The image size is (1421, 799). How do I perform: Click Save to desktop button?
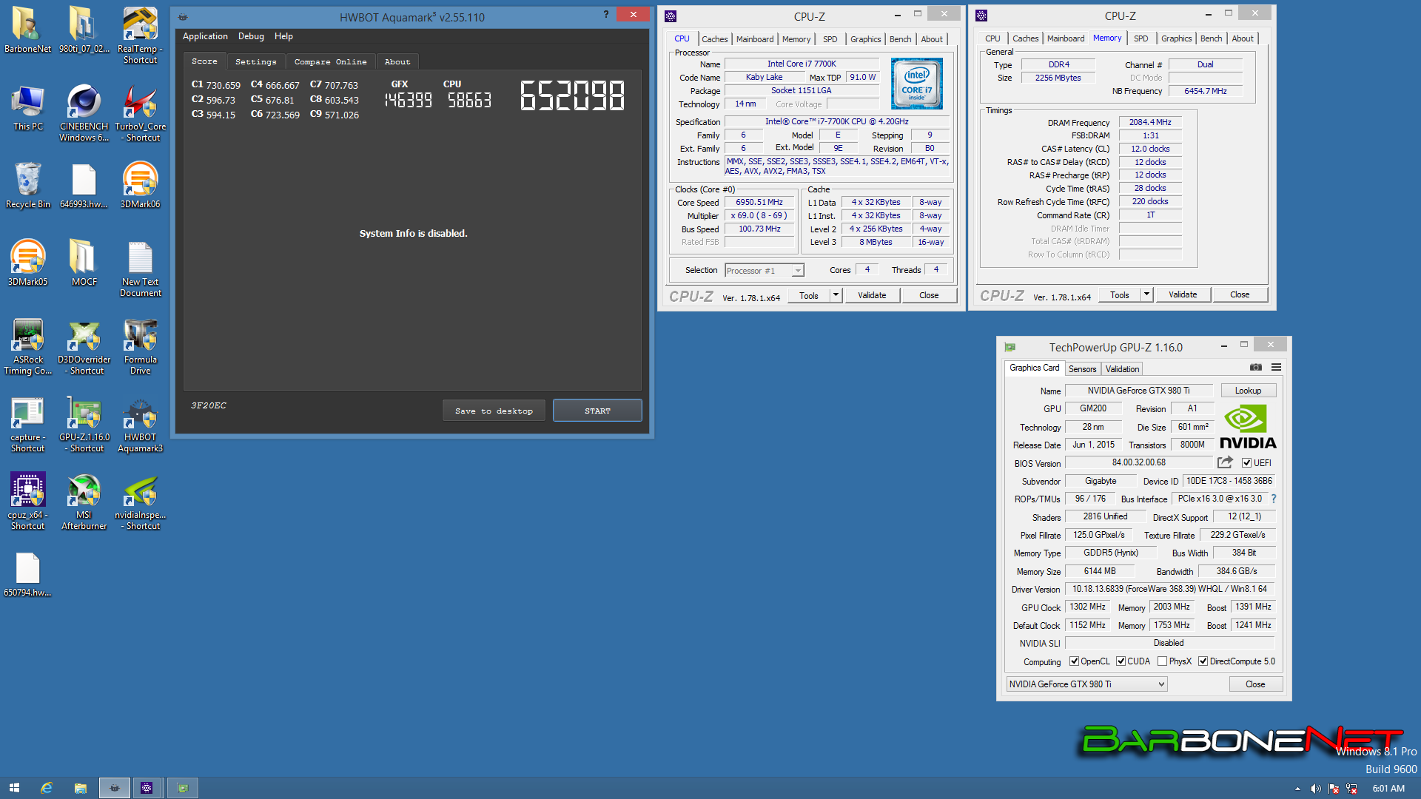pos(494,411)
